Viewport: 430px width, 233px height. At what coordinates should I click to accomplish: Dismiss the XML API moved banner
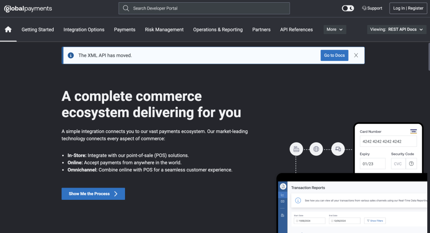[x=356, y=55]
